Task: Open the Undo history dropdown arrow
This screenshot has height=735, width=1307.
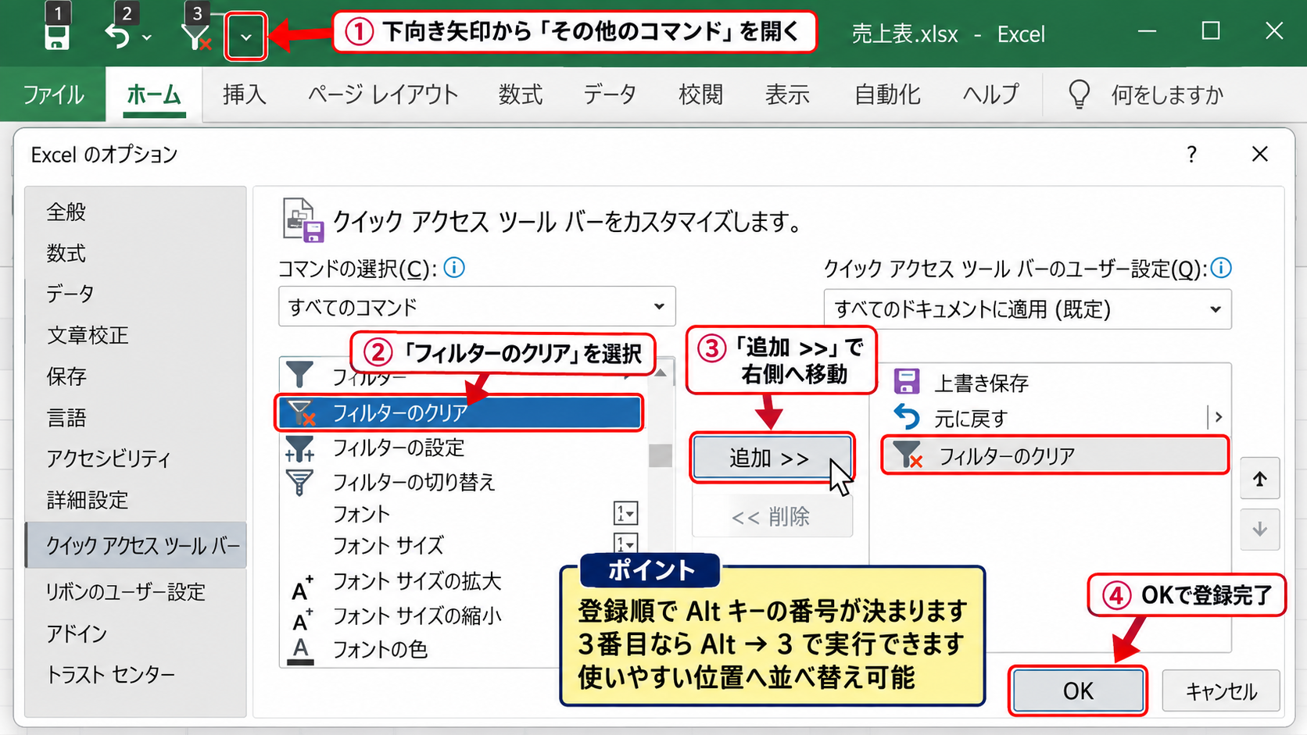Action: 146,37
